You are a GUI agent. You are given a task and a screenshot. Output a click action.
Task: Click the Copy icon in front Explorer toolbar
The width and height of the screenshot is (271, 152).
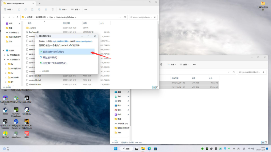(x=26, y=9)
